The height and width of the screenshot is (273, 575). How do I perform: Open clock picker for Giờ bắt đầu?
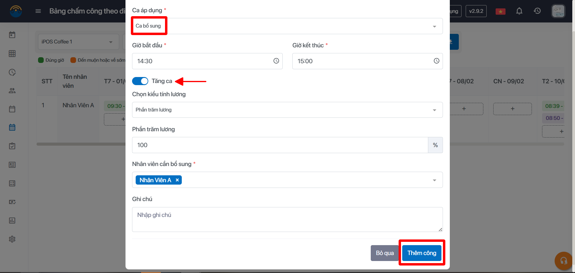tap(276, 61)
